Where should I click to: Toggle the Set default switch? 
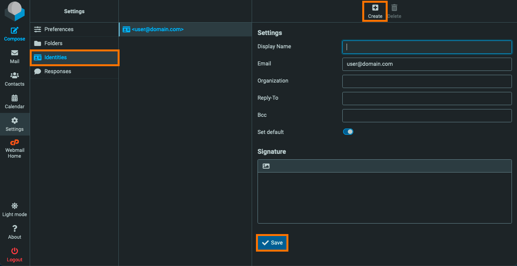click(348, 132)
